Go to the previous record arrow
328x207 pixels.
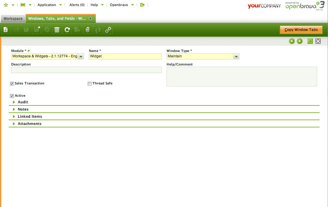(292, 41)
